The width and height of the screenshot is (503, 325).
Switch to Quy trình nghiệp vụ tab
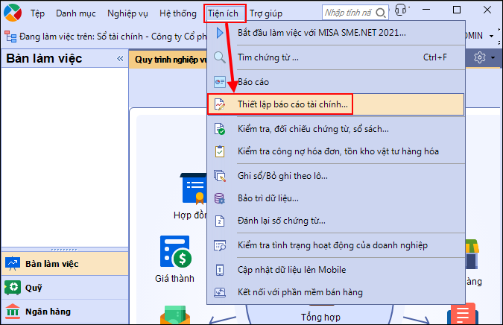coord(171,60)
